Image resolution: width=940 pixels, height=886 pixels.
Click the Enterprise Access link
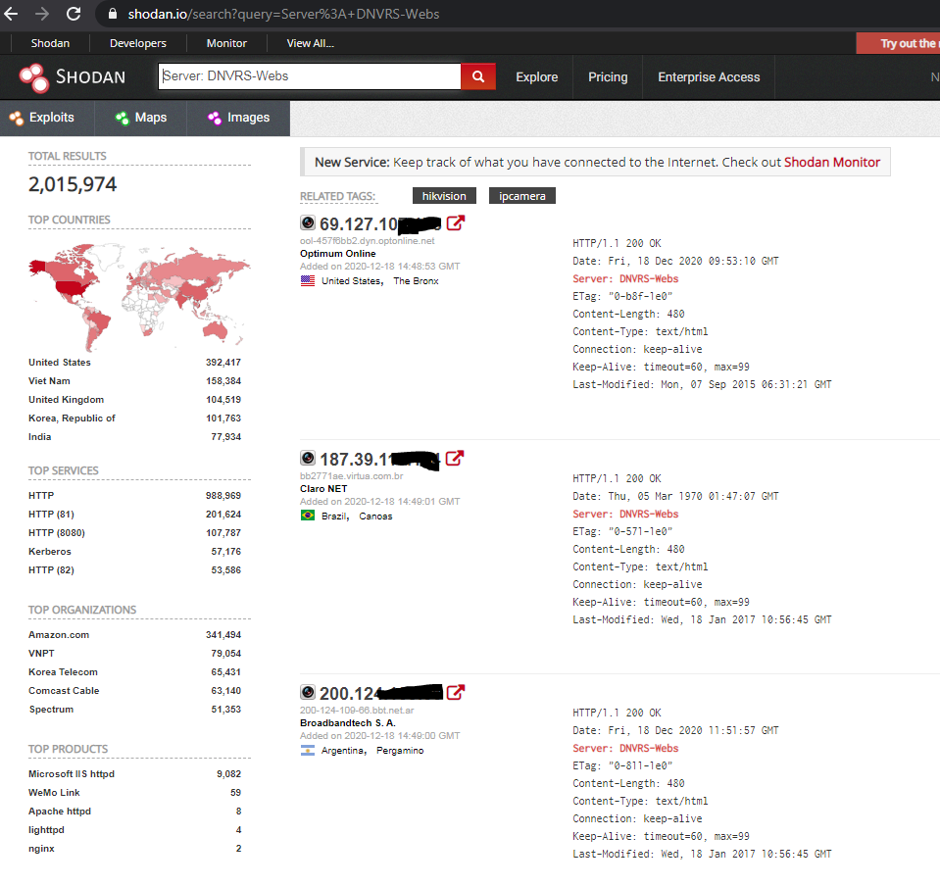[708, 76]
